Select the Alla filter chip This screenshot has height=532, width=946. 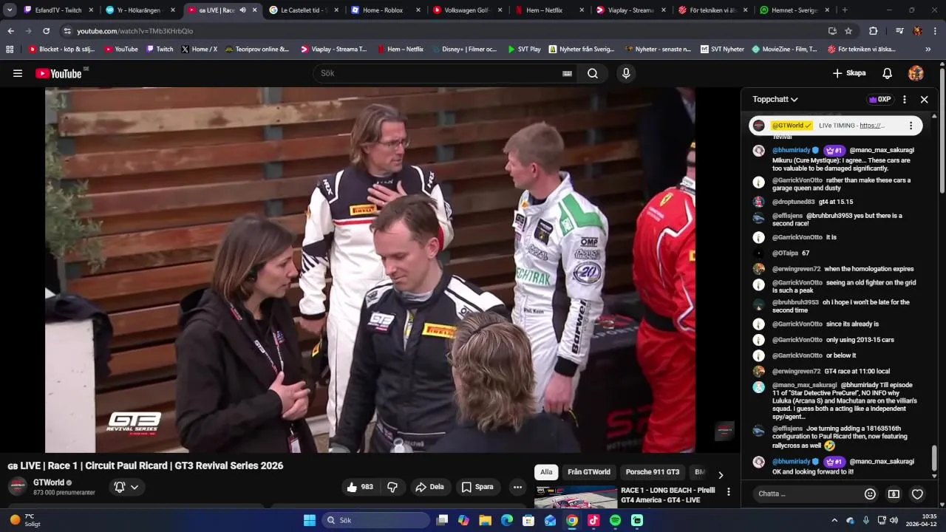(546, 472)
